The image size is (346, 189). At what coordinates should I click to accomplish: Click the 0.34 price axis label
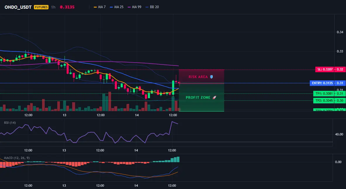pyautogui.click(x=340, y=32)
